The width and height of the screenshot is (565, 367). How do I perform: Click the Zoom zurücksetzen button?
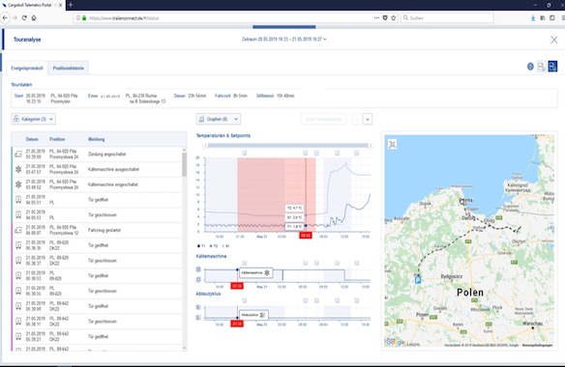(323, 119)
